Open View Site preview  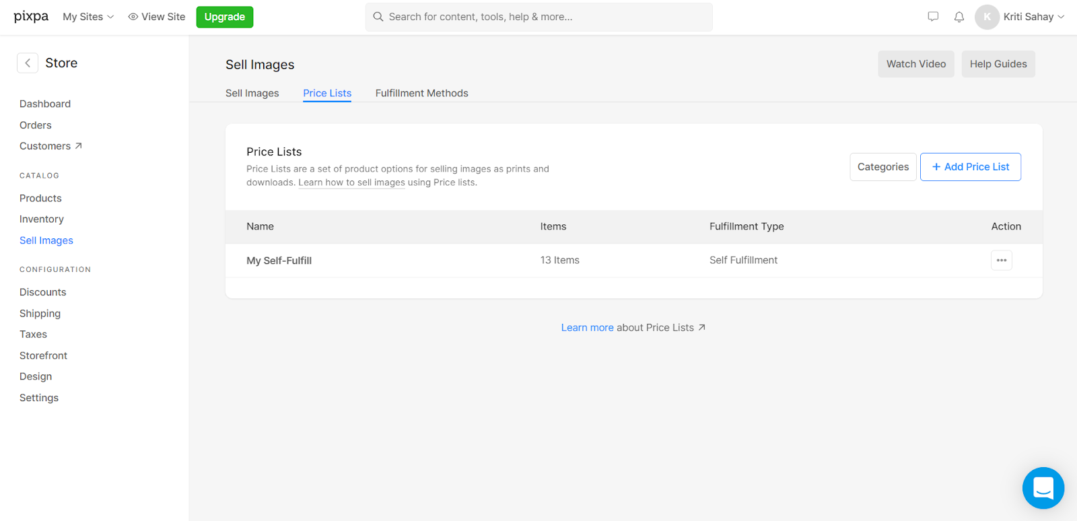coord(157,17)
